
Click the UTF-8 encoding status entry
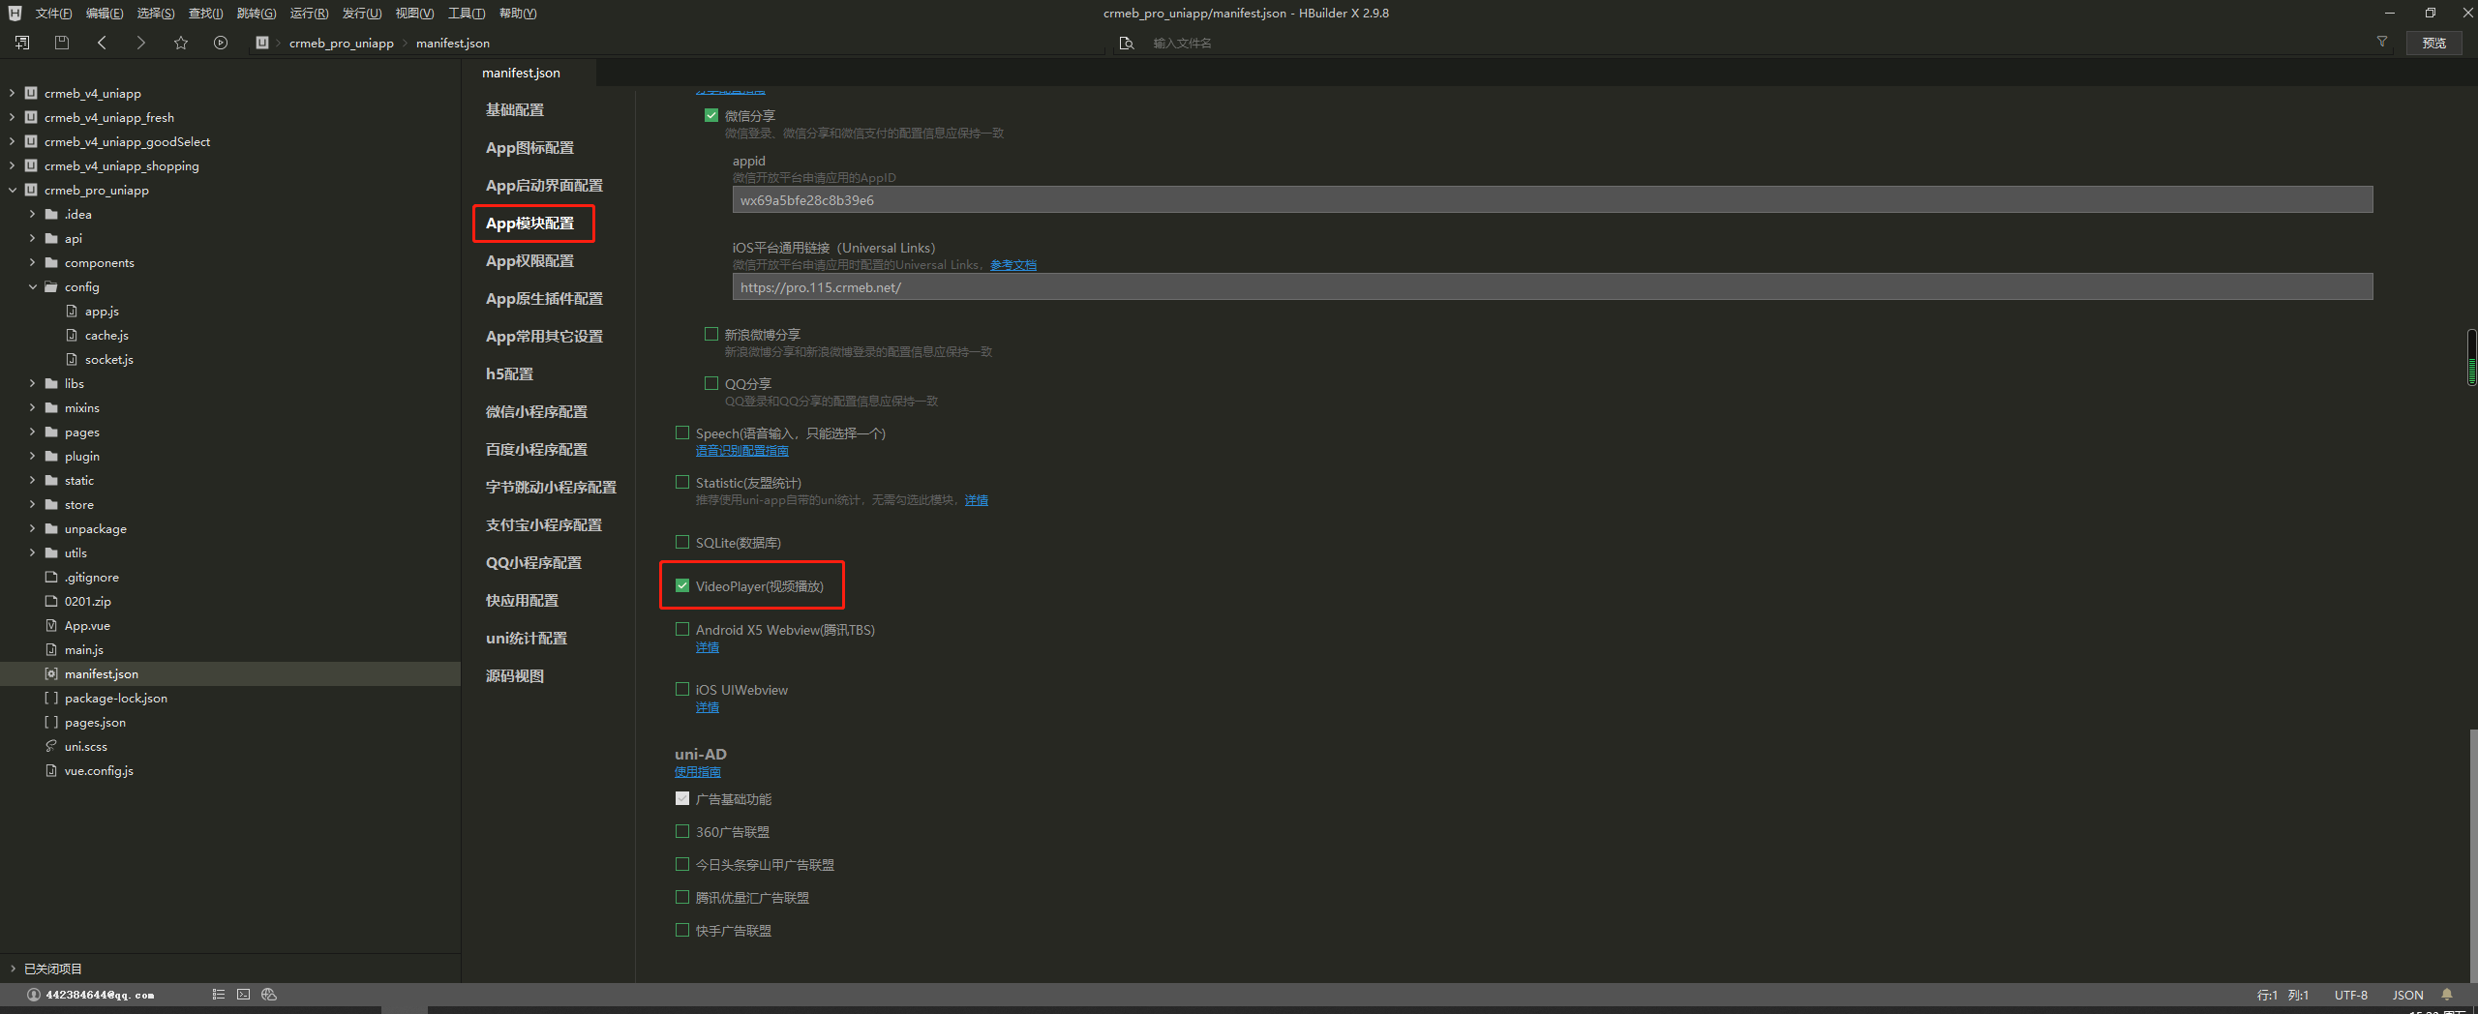click(x=2350, y=995)
